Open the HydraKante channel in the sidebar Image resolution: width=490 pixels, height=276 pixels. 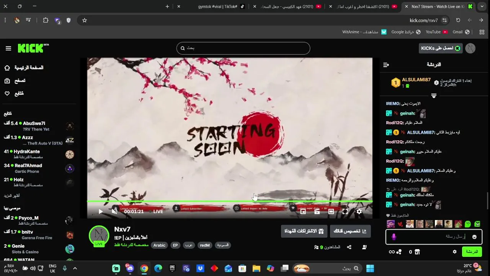(x=38, y=154)
